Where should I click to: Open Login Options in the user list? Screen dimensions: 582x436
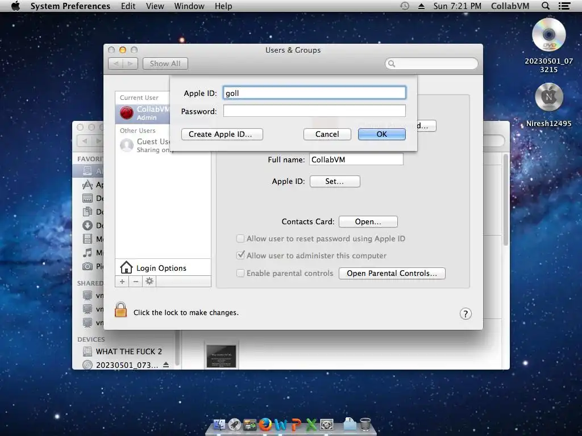tap(163, 268)
